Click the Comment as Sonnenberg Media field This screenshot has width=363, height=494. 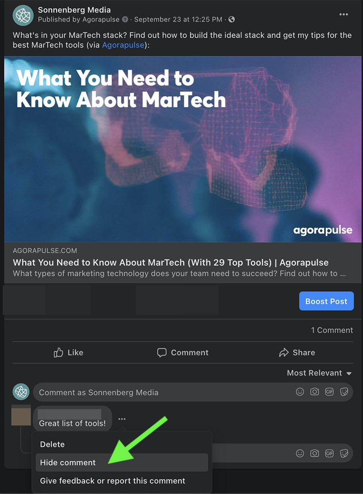click(193, 392)
